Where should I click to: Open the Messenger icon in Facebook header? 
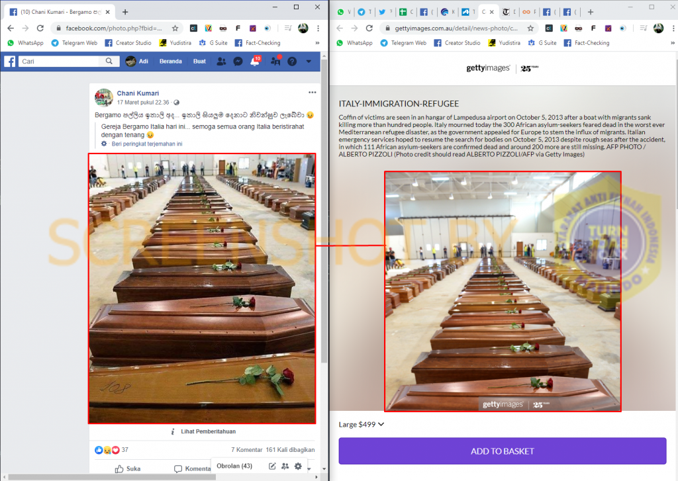[x=238, y=62]
